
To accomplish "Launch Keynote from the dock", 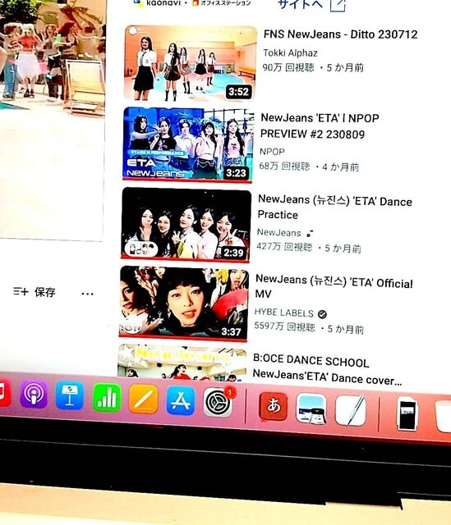I will [69, 397].
